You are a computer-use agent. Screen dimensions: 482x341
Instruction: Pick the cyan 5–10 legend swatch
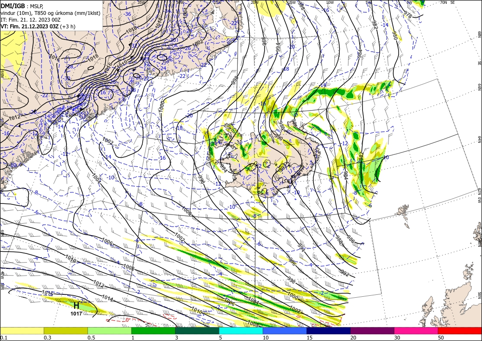coord(241,330)
